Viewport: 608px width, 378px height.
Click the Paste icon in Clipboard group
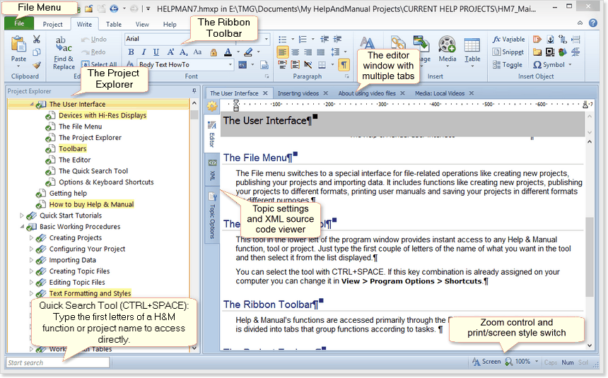[x=18, y=48]
